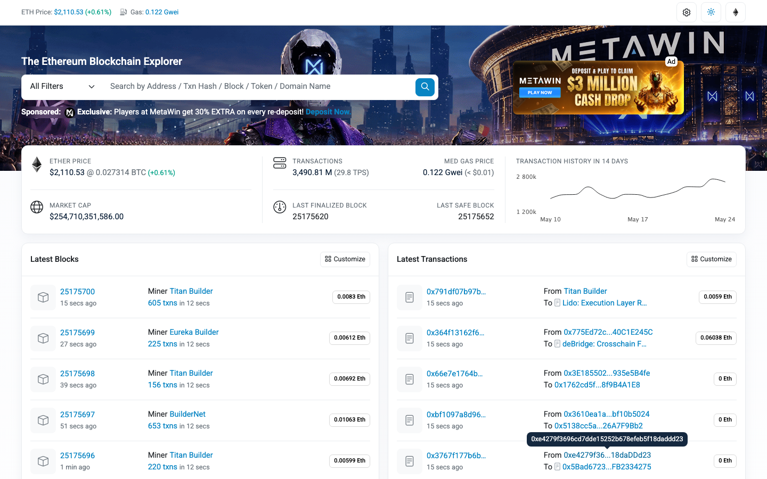The width and height of the screenshot is (767, 479).
Task: Click the Deposit Now sponsored link
Action: click(328, 112)
